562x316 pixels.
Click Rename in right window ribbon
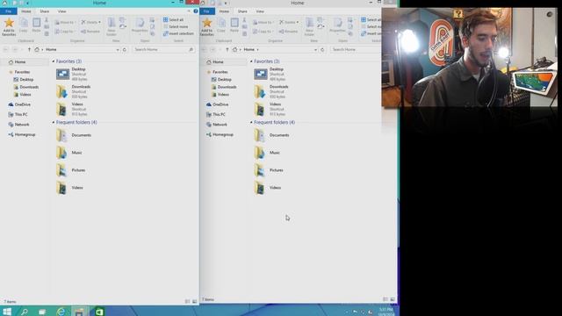click(289, 32)
